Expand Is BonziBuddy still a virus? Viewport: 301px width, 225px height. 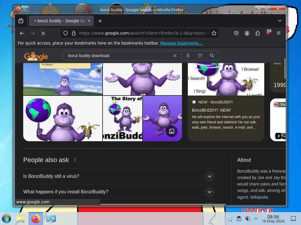119,176
